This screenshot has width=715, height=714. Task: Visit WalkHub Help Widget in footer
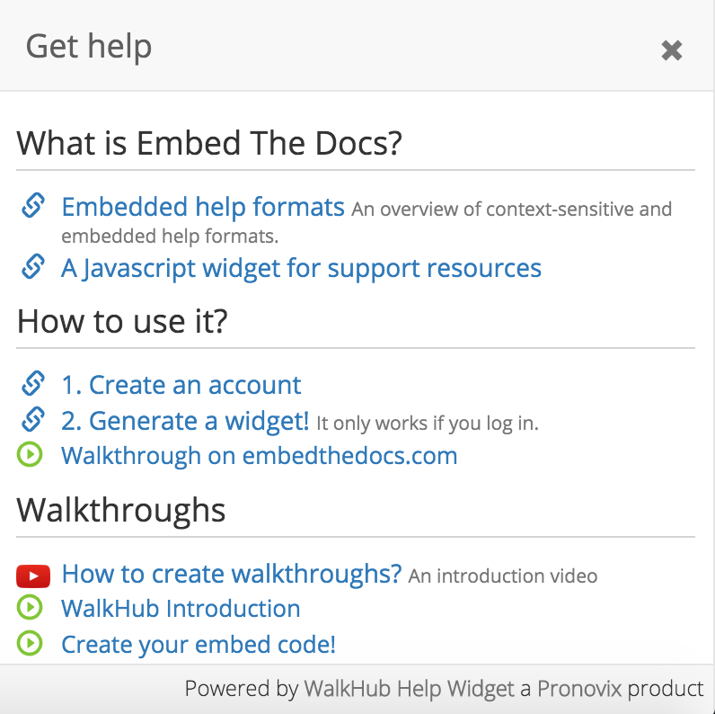(x=409, y=690)
